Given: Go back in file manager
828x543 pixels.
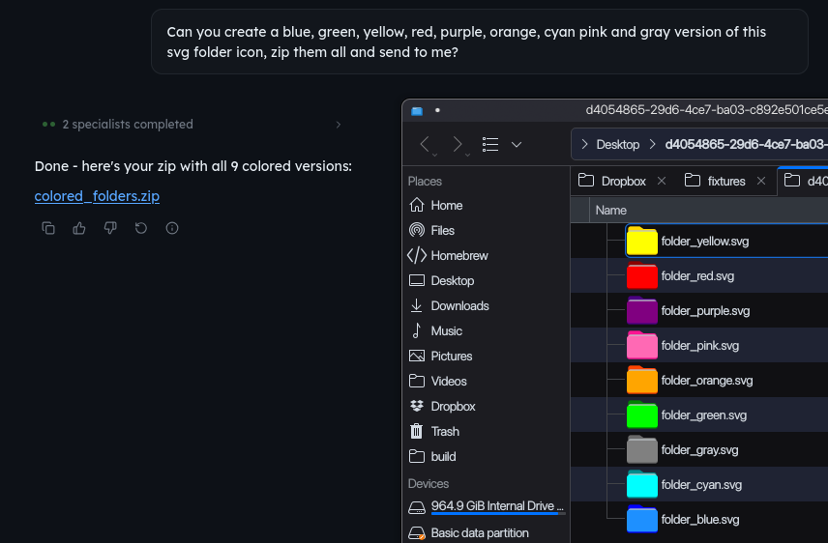Looking at the screenshot, I should click(425, 144).
